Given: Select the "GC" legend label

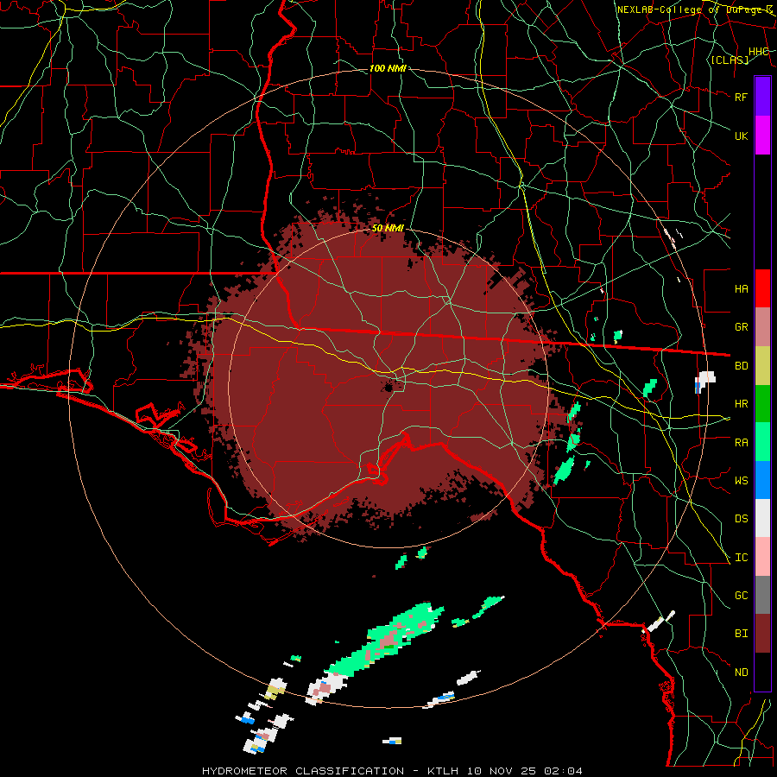Looking at the screenshot, I should 741,596.
